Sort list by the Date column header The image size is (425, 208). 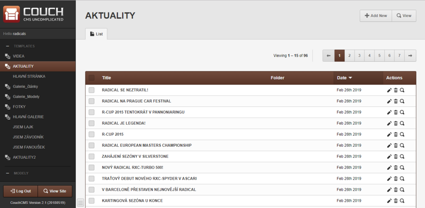click(x=344, y=78)
